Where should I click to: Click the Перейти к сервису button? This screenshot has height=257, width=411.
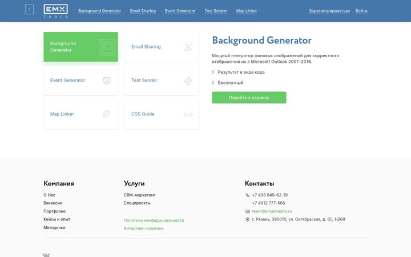[x=249, y=98]
